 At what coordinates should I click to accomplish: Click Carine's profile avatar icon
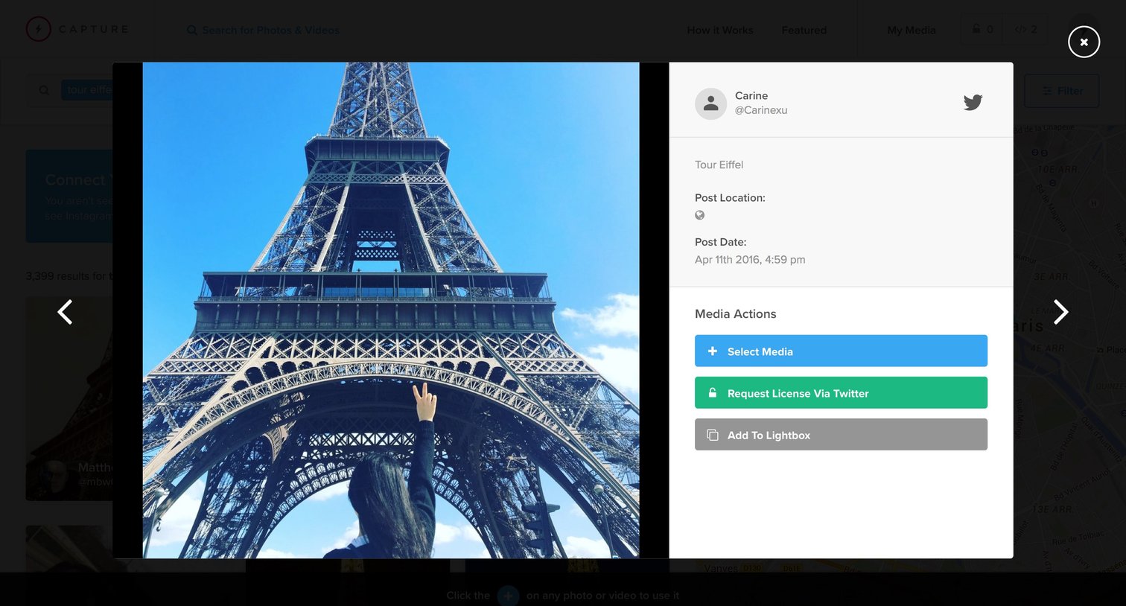click(x=710, y=103)
